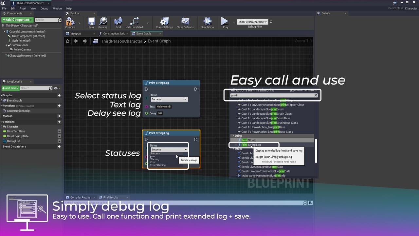Open Class Defaults from the toolbar
419x236 pixels.
[x=185, y=23]
